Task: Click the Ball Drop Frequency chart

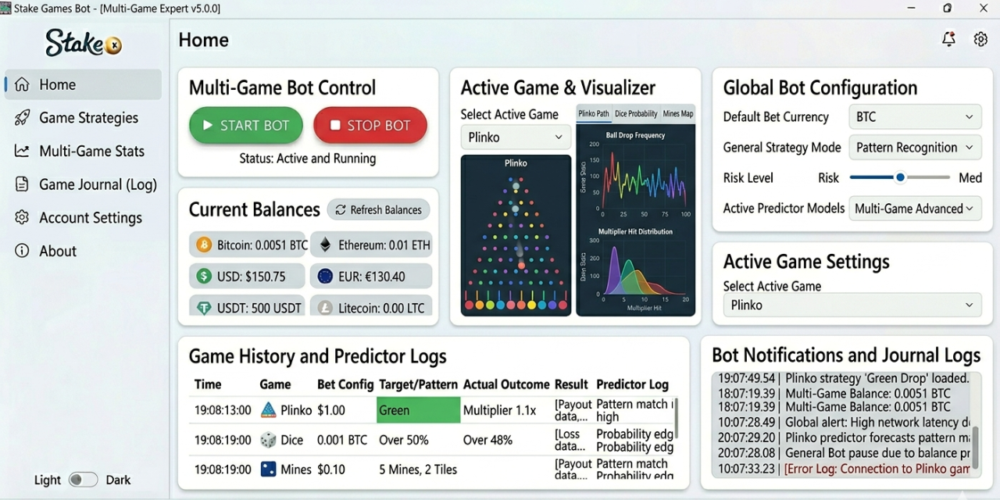Action: point(636,173)
